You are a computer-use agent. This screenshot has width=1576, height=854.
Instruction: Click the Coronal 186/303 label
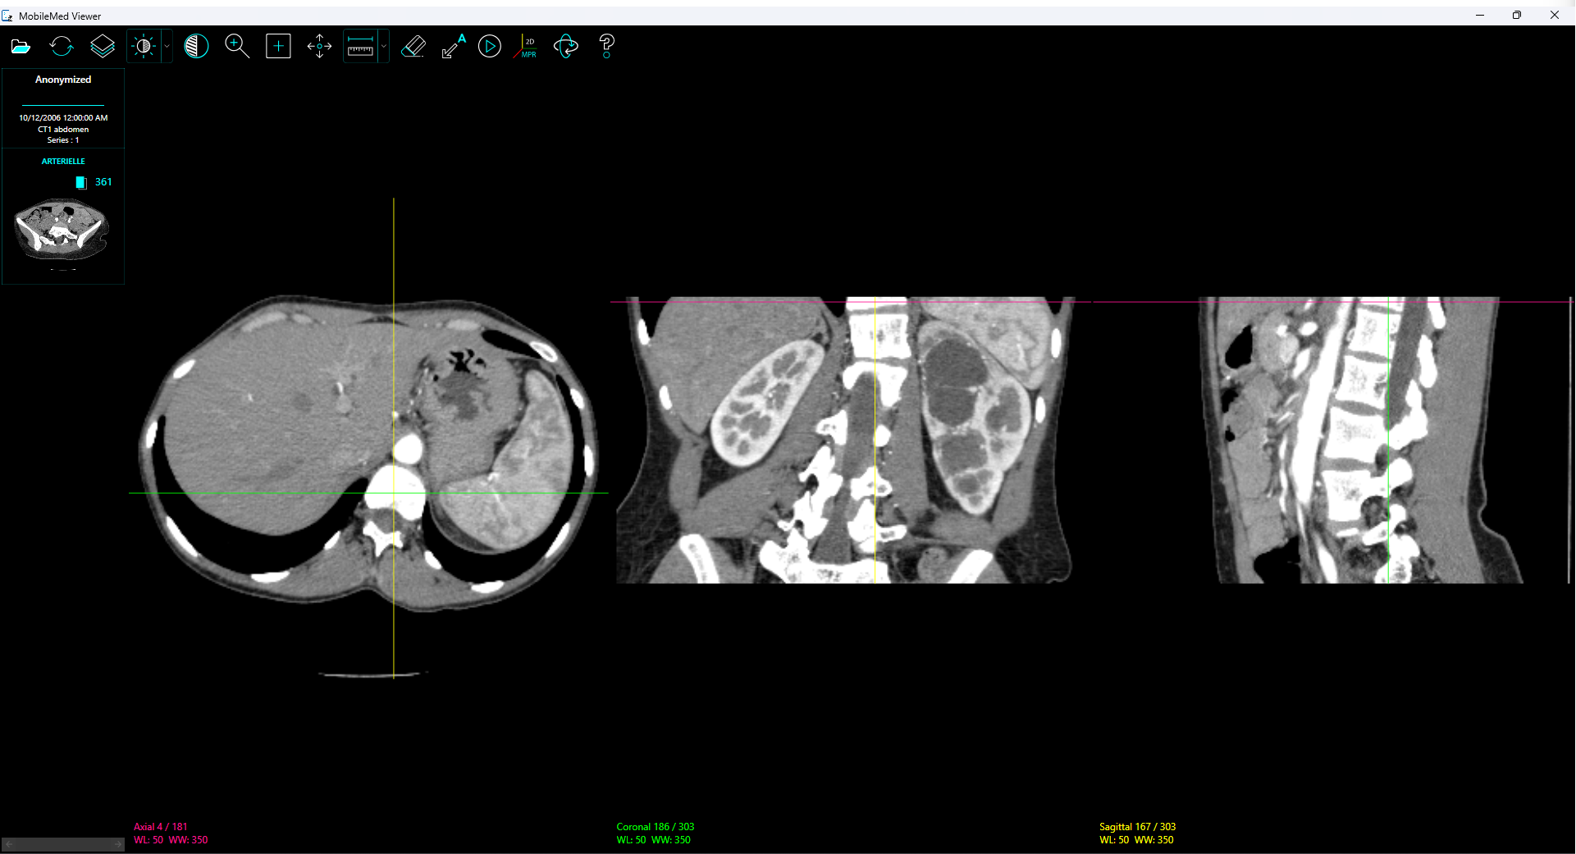pos(656,827)
